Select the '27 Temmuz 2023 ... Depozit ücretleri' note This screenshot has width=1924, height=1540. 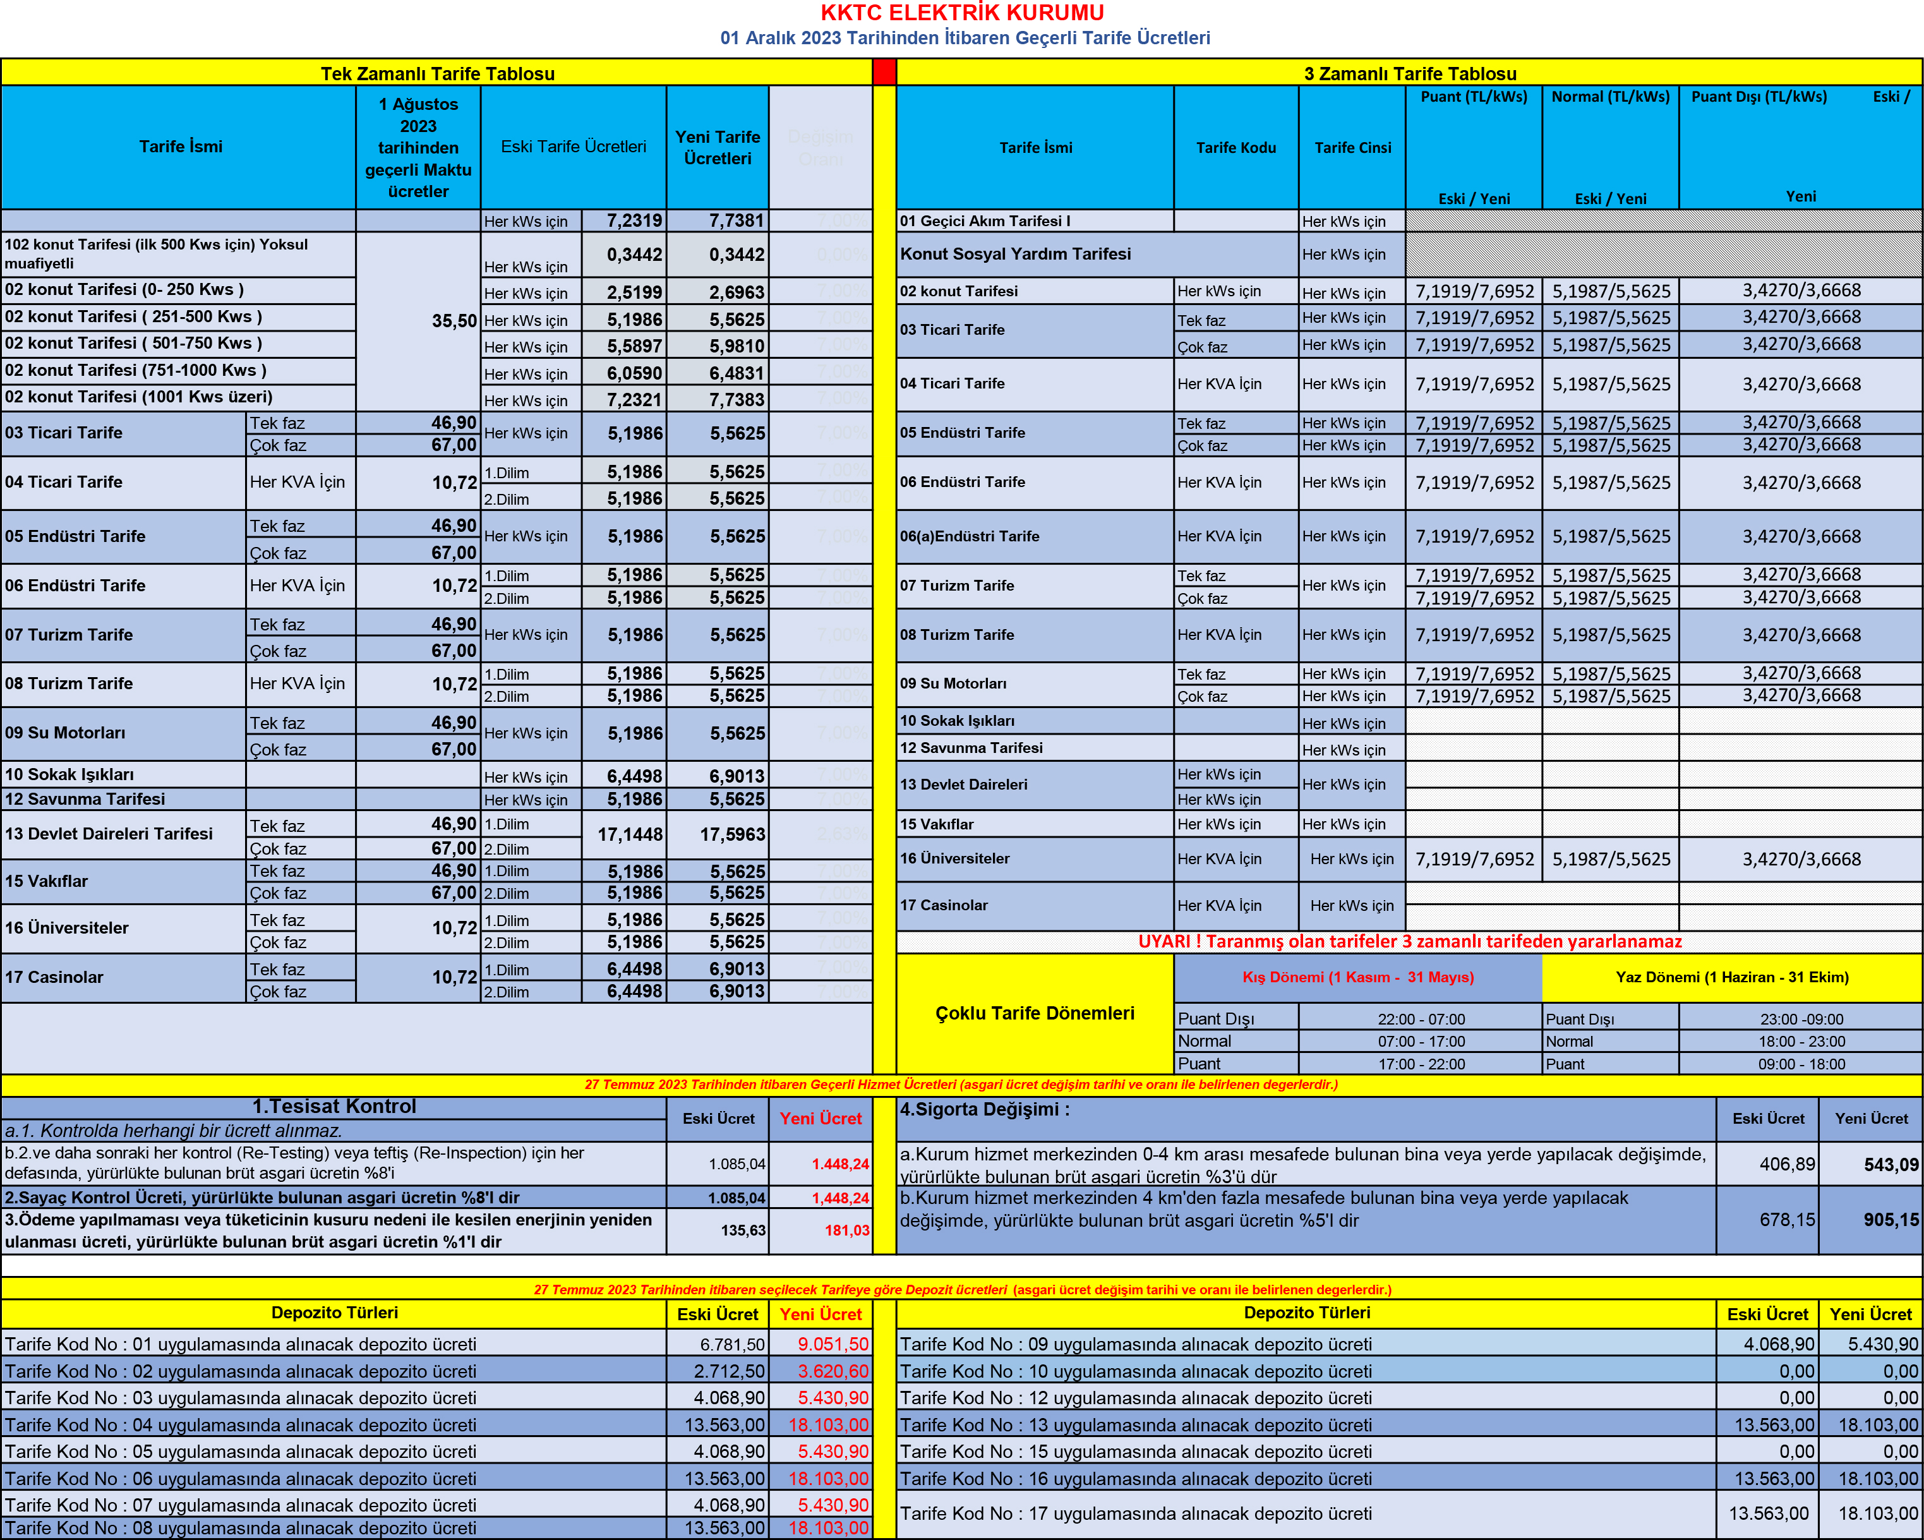[962, 1289]
